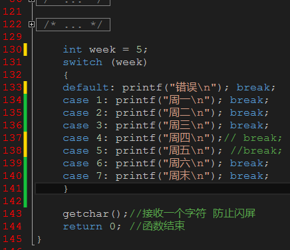Click the 'getchar();' call on line 143
Screen dimensions: 290x250
tap(95, 214)
